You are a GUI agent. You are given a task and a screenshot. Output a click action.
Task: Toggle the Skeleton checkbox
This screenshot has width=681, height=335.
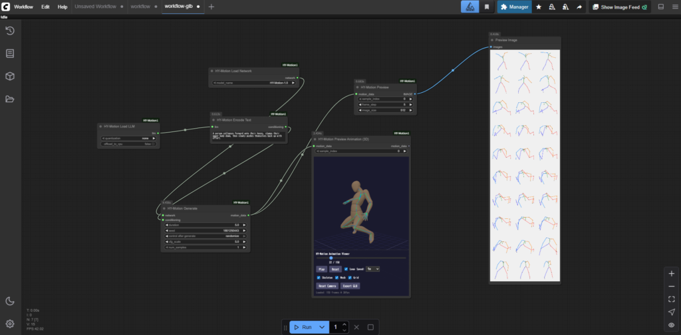coord(319,277)
